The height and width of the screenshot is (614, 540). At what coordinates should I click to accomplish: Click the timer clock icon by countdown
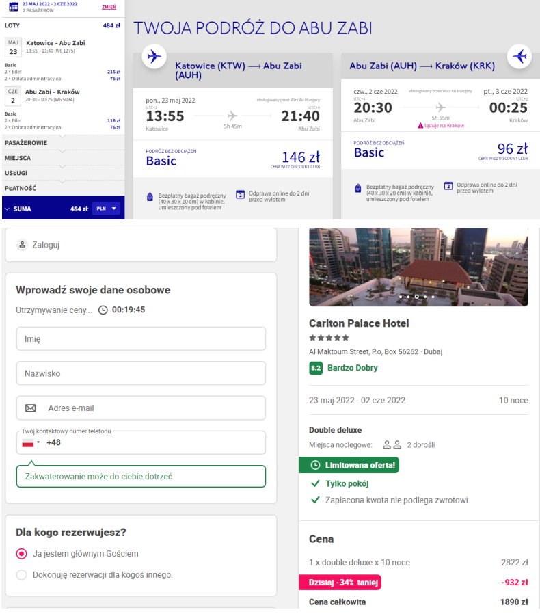point(103,310)
